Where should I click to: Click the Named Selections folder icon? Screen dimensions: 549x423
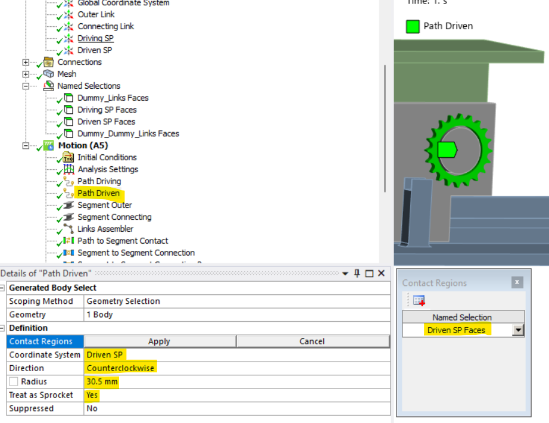coord(48,86)
